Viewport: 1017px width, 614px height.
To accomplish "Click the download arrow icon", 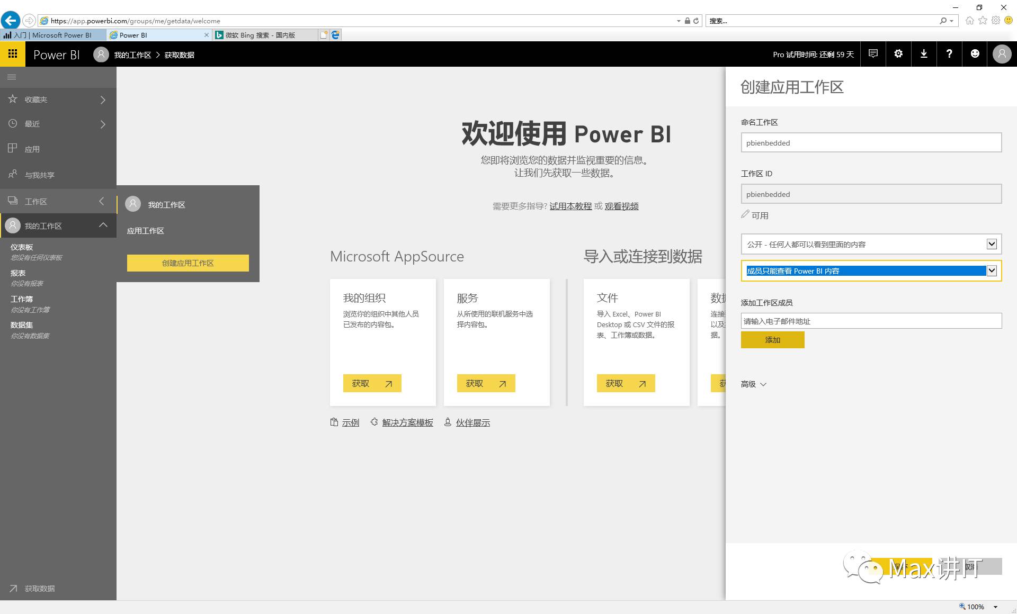I will click(924, 54).
